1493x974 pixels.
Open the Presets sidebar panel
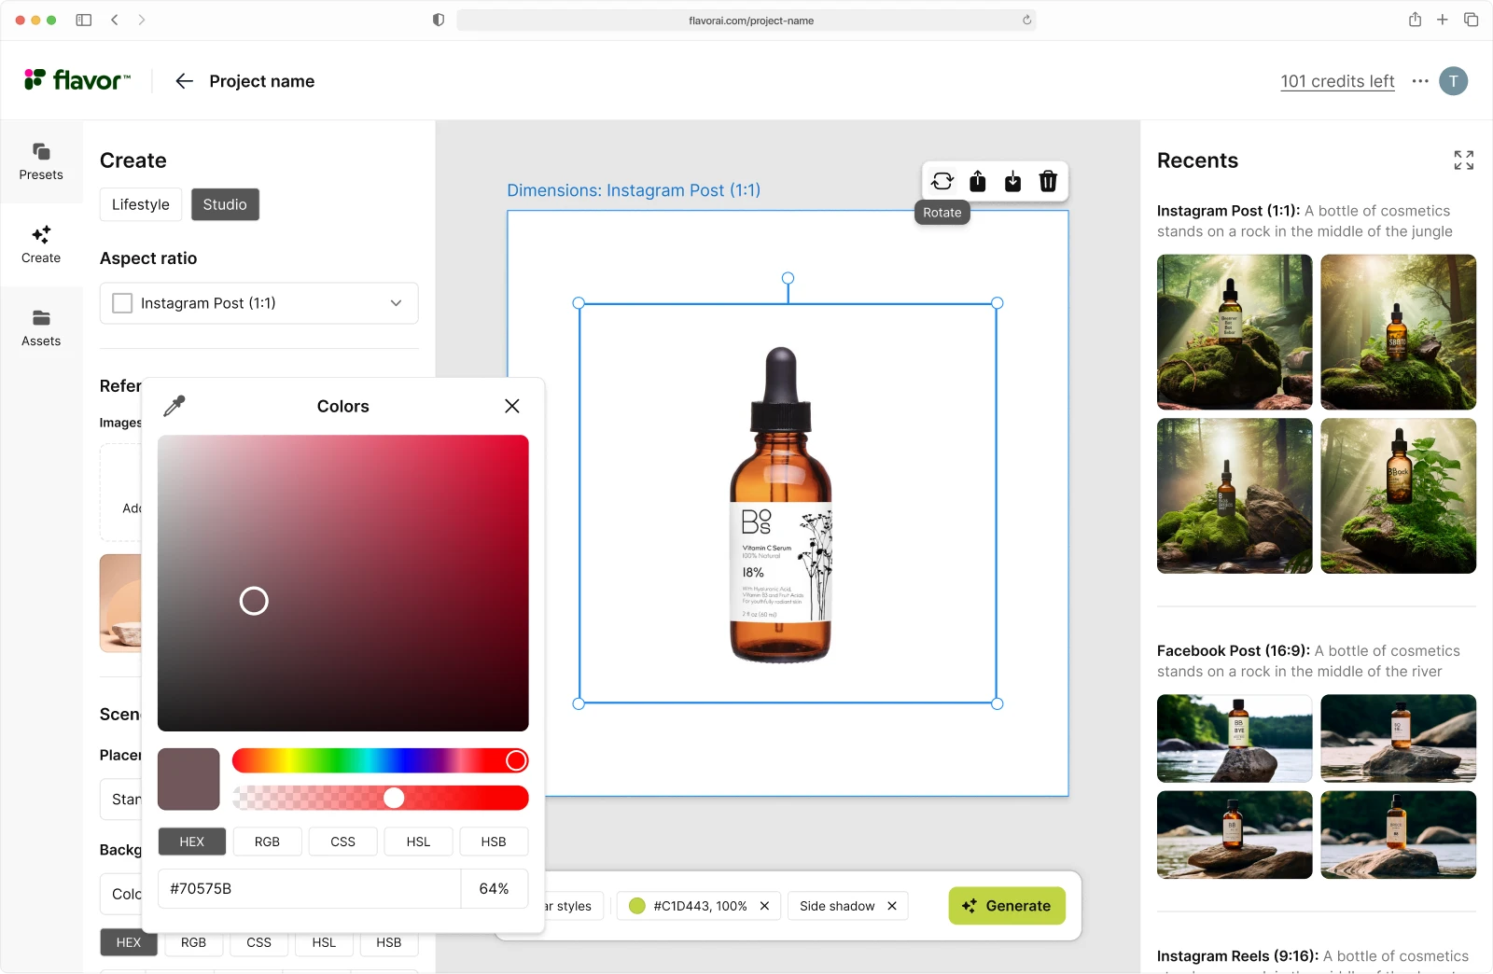pos(41,161)
